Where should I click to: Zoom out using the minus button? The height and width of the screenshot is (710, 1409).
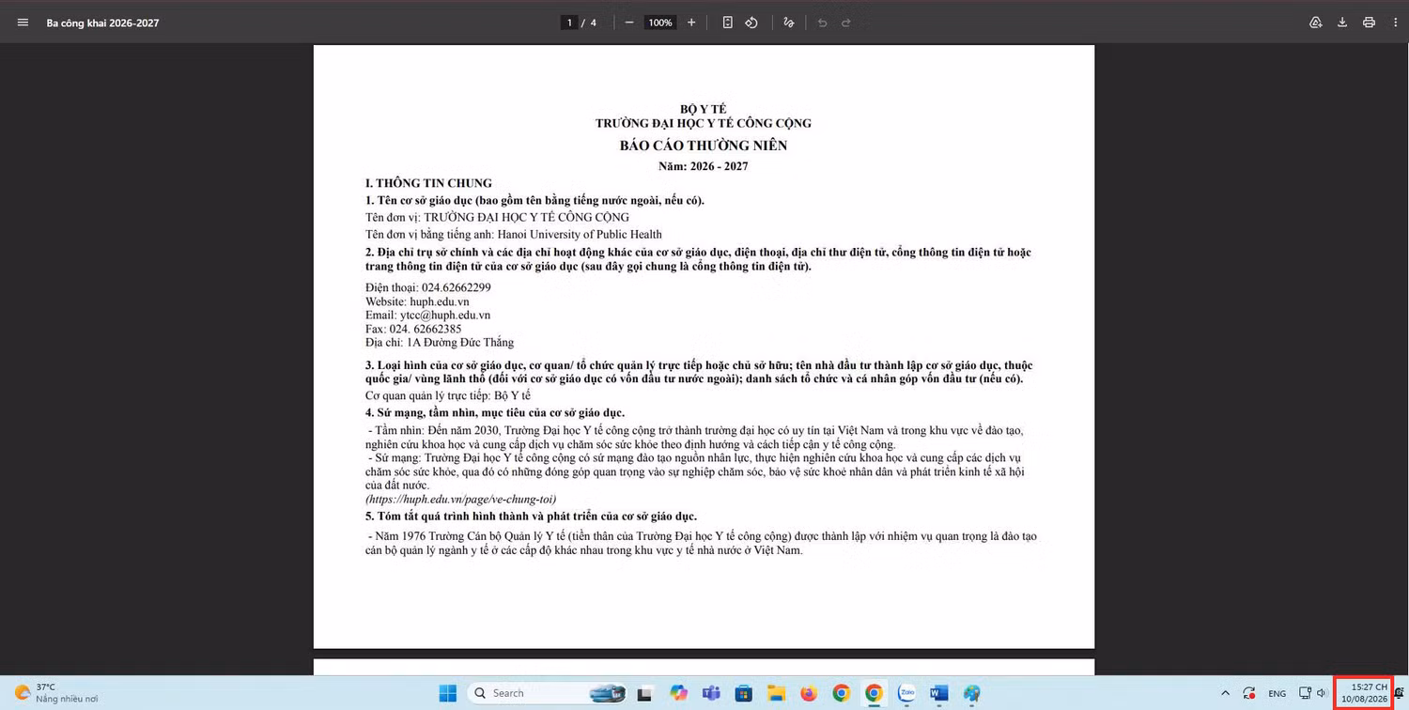pyautogui.click(x=629, y=23)
